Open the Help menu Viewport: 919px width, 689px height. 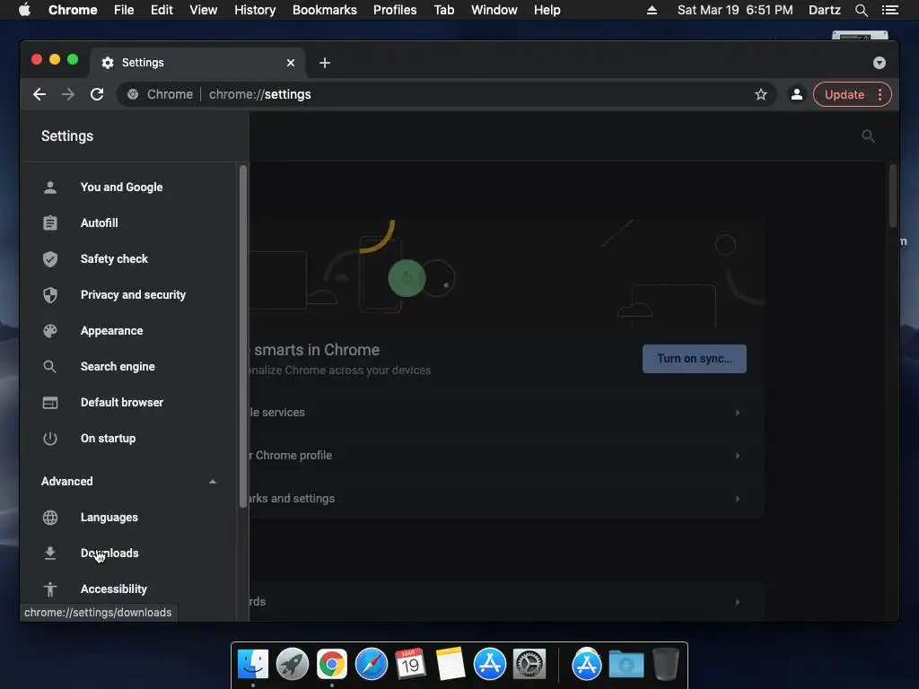(547, 10)
